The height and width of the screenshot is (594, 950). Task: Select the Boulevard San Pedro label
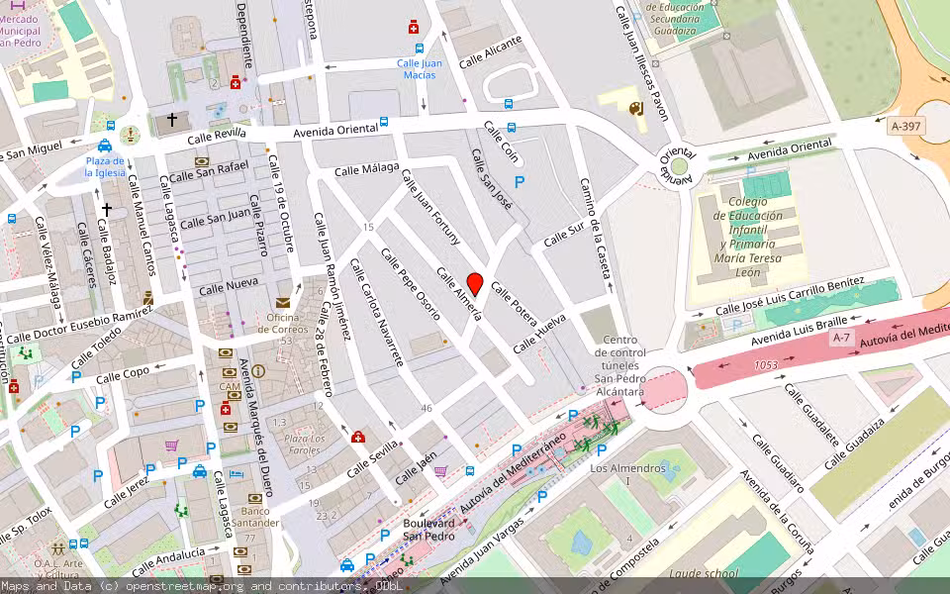[x=428, y=530]
